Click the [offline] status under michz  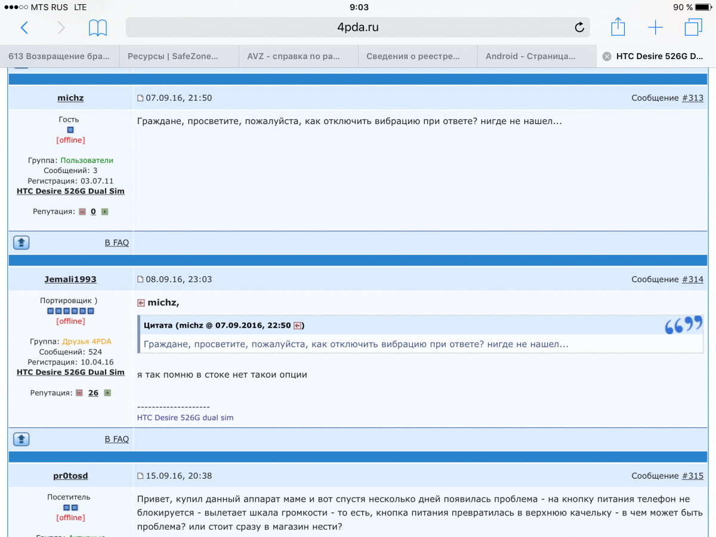coord(70,140)
